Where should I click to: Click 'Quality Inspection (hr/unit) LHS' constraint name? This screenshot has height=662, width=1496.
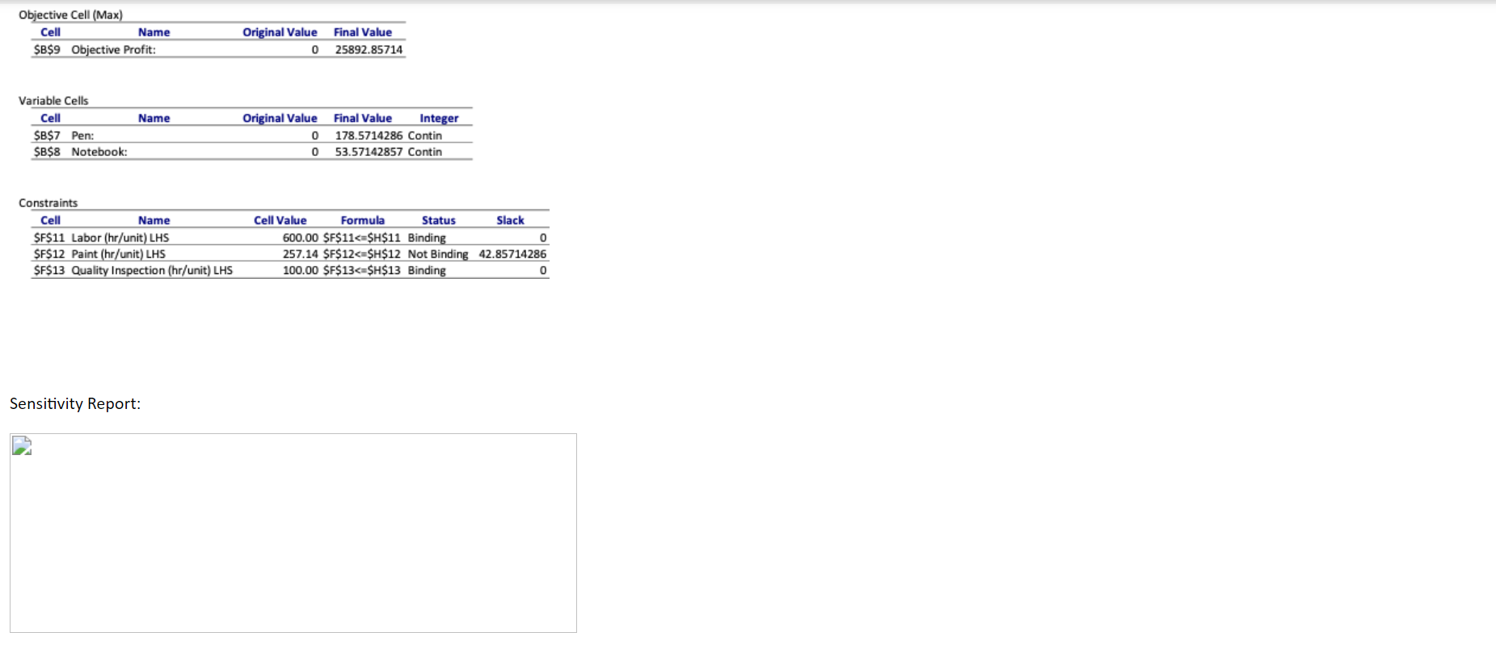tap(152, 270)
